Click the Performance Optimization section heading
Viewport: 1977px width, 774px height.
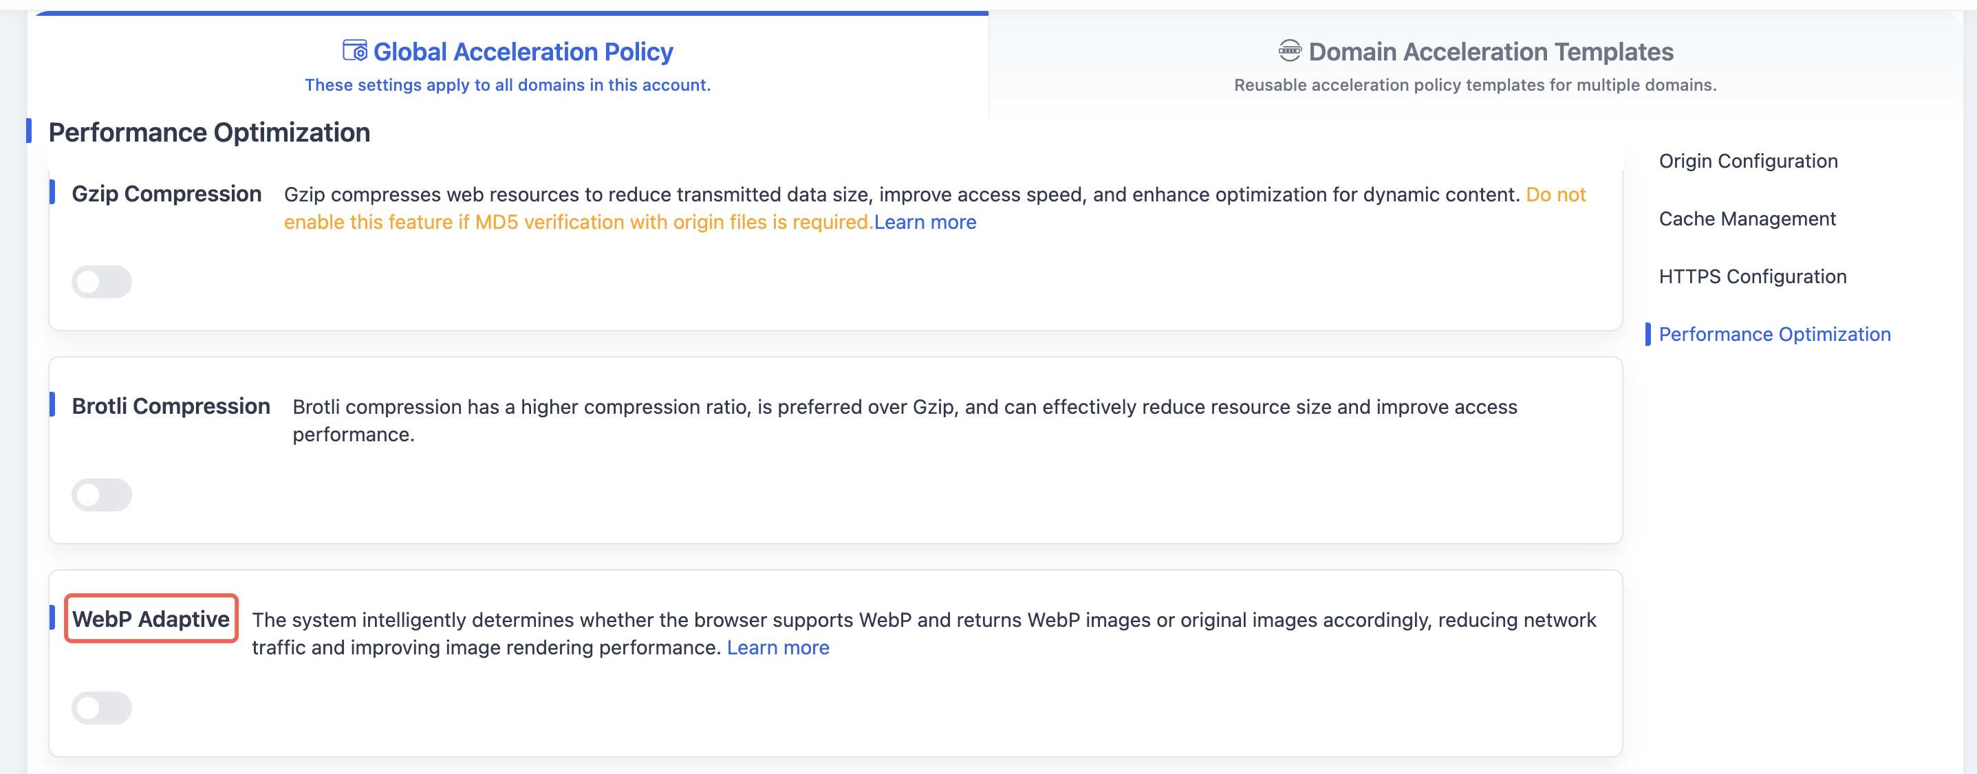click(x=208, y=132)
